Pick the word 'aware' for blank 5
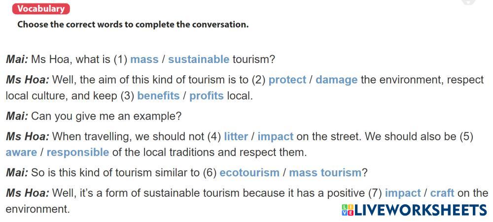 point(21,152)
